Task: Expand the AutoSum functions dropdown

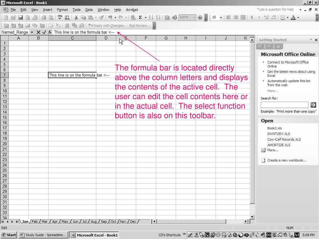Action: click(145, 17)
